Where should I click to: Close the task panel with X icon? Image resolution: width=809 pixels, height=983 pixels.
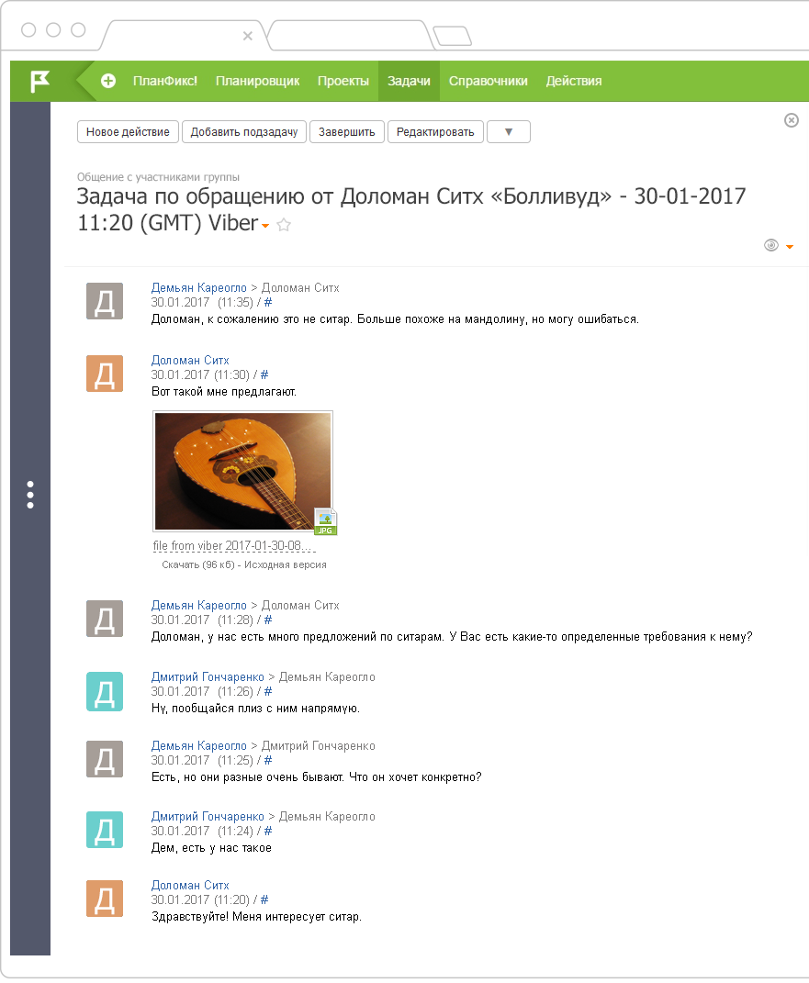tap(792, 120)
